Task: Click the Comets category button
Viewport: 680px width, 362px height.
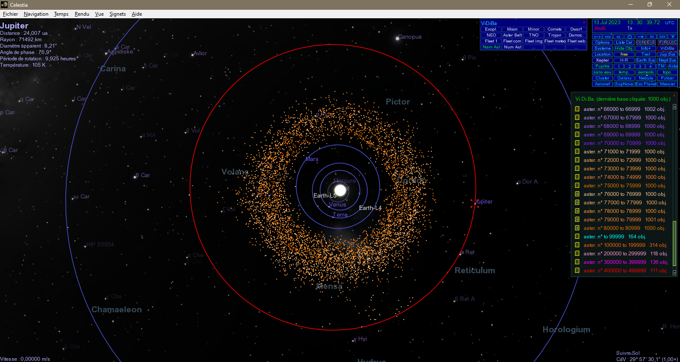Action: (x=555, y=29)
